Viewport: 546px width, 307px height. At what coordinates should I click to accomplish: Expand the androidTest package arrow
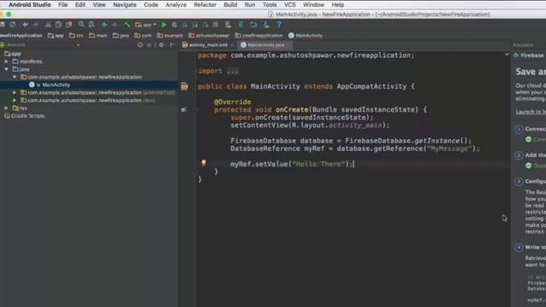[x=15, y=93]
